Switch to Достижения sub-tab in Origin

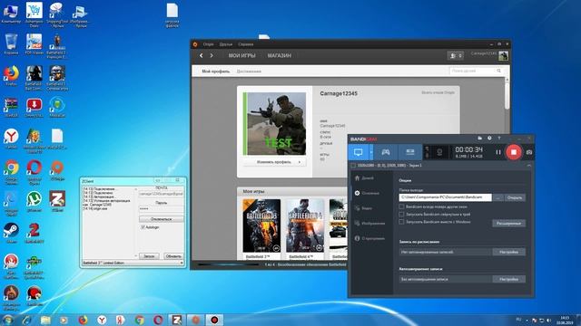click(249, 71)
